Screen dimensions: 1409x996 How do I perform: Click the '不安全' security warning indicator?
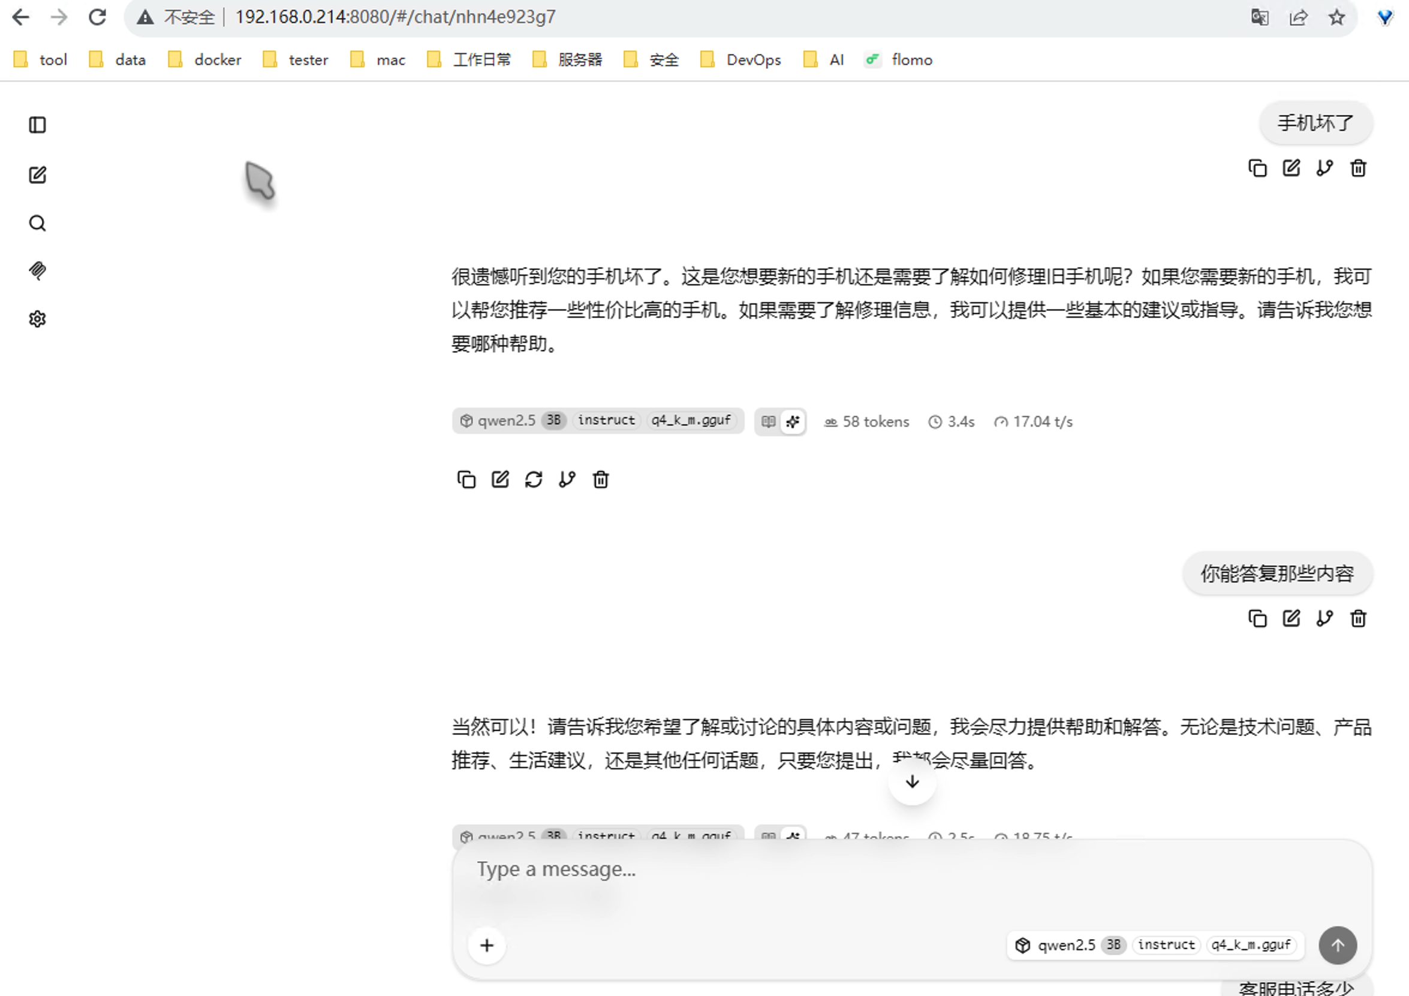[x=176, y=17]
